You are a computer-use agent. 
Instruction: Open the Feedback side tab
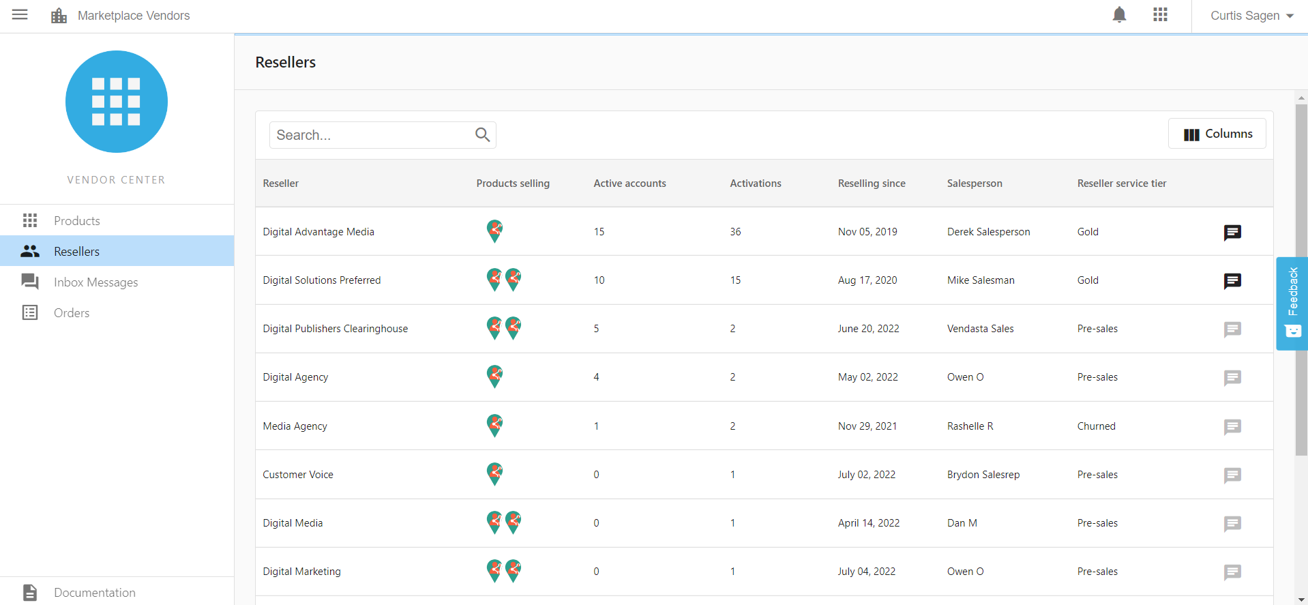tap(1292, 304)
